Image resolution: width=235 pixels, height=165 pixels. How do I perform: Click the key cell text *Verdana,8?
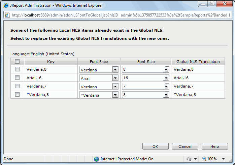[38, 95]
